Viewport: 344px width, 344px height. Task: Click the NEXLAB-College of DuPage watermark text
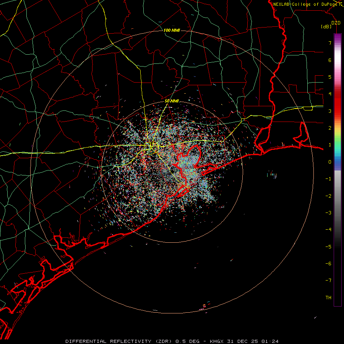[x=305, y=4]
